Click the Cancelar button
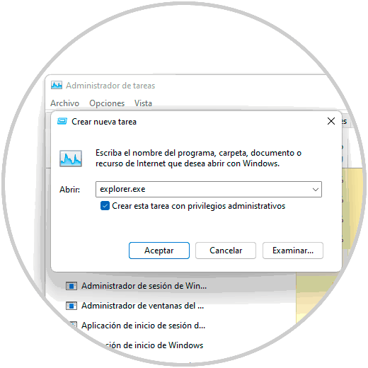 point(226,251)
